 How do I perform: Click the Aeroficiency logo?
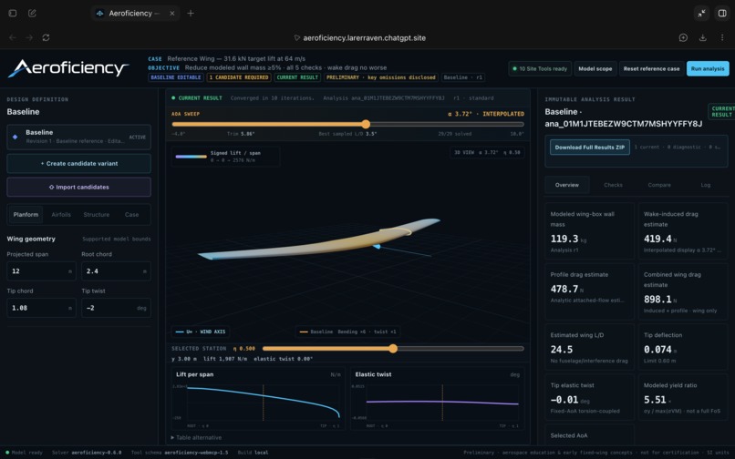[68, 68]
